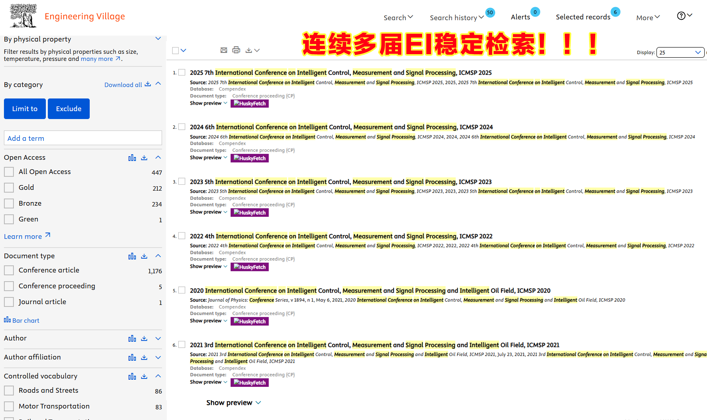The height and width of the screenshot is (420, 707).
Task: Click the Add a term field
Action: [x=83, y=138]
